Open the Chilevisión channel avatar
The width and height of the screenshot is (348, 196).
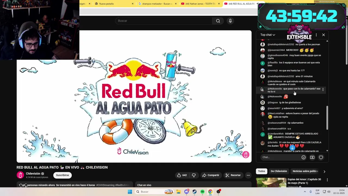pos(20,175)
